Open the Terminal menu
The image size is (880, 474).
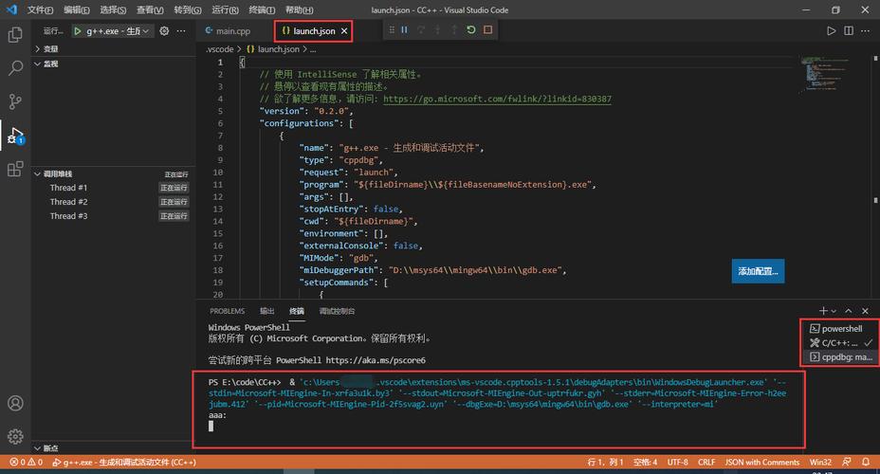tap(262, 9)
